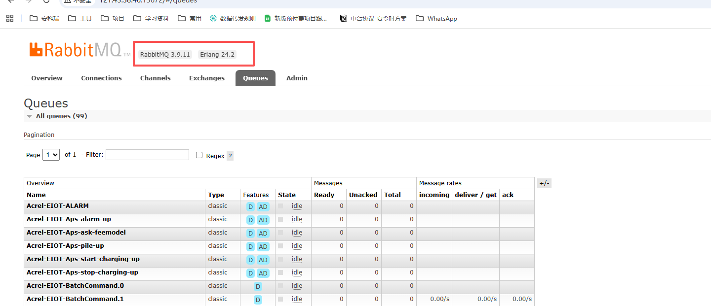The width and height of the screenshot is (711, 306).
Task: Click the AD badge on Acrel-EIOT-ALARM row
Action: pyautogui.click(x=263, y=206)
